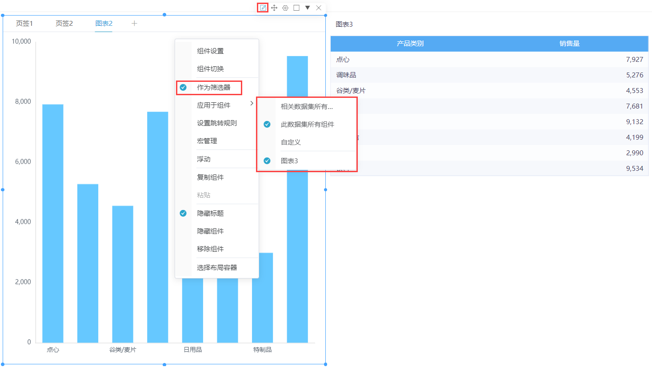The height and width of the screenshot is (367, 652).
Task: Click the value 9,534 in table
Action: point(635,169)
